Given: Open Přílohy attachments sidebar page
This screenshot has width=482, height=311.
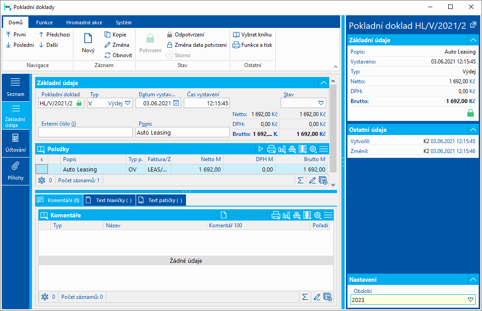Looking at the screenshot, I should coord(15,171).
